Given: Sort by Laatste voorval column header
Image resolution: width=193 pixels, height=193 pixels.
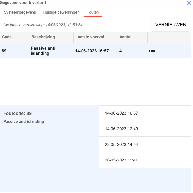Looking at the screenshot, I should (x=96, y=37).
